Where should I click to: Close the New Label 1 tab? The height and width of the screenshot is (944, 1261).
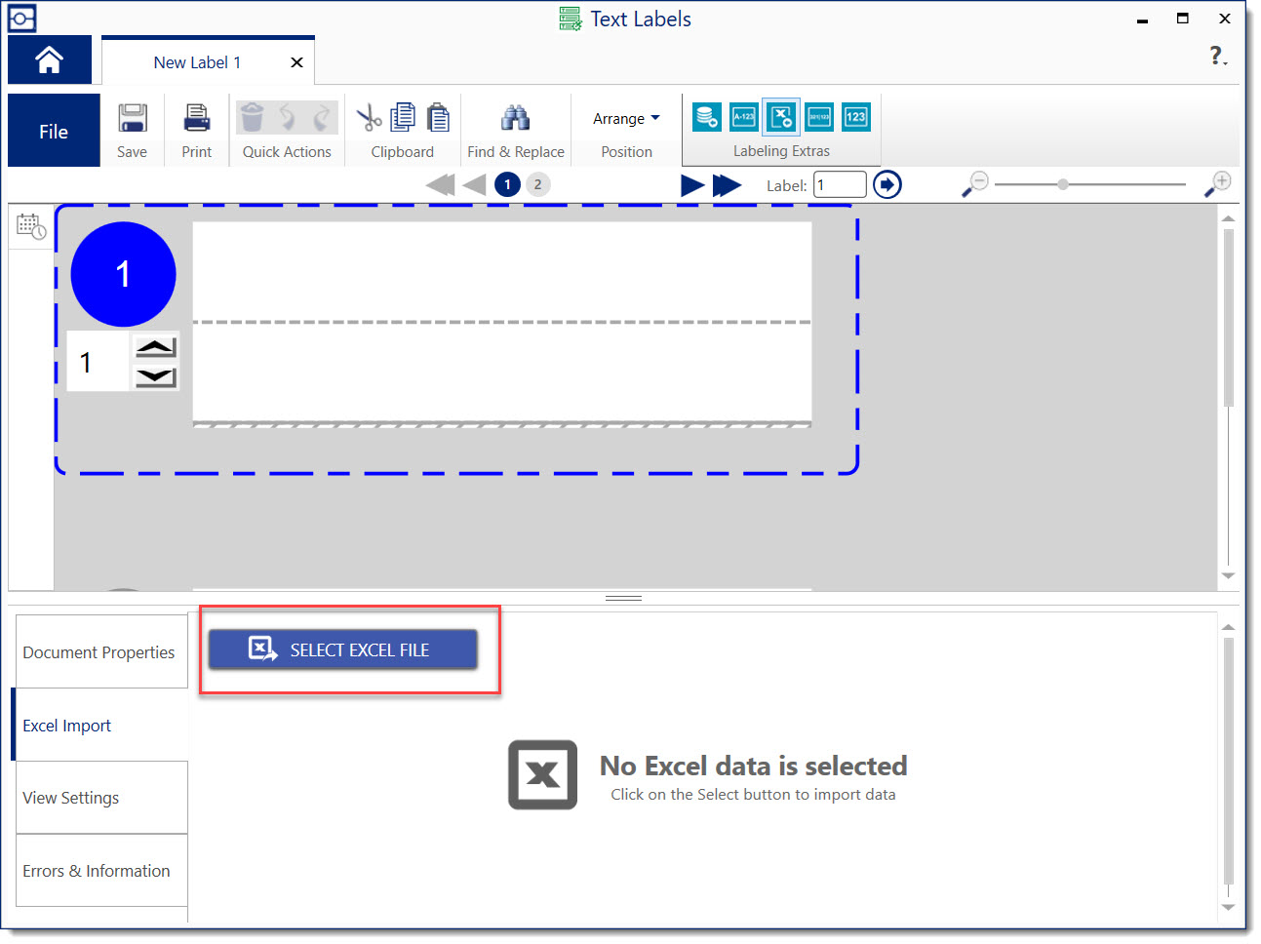[296, 62]
